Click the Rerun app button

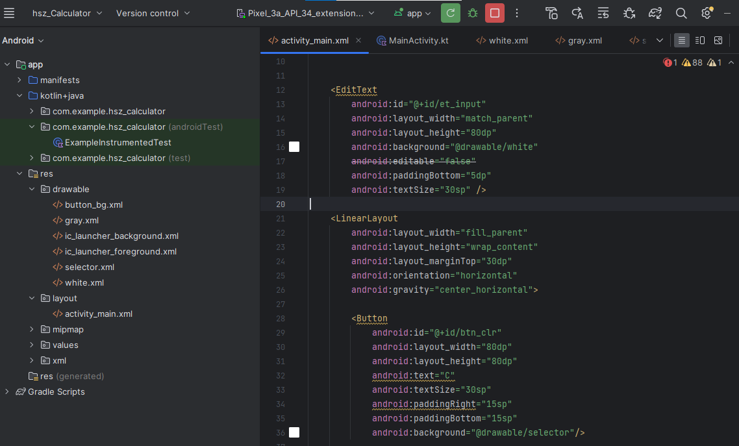(x=450, y=13)
